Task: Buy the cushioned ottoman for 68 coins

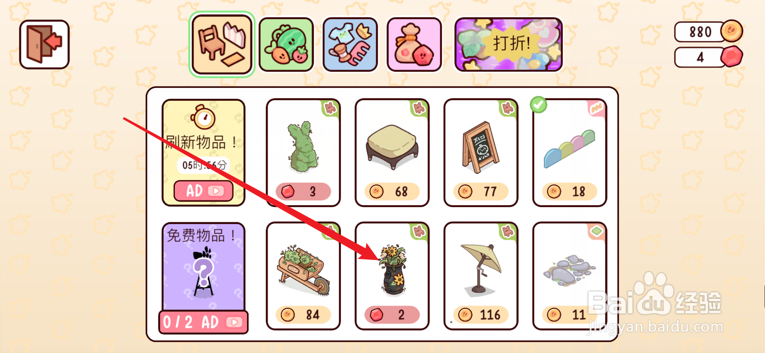Action: 392,153
